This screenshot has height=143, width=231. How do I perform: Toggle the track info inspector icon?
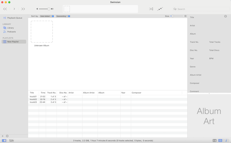pyautogui.click(x=226, y=140)
